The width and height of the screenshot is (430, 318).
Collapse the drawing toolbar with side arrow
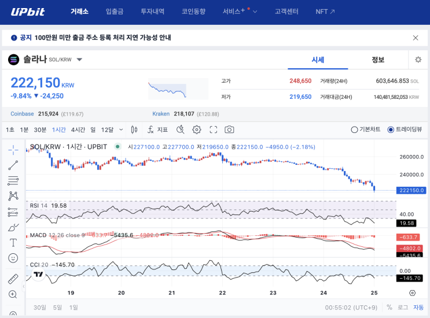(x=24, y=287)
